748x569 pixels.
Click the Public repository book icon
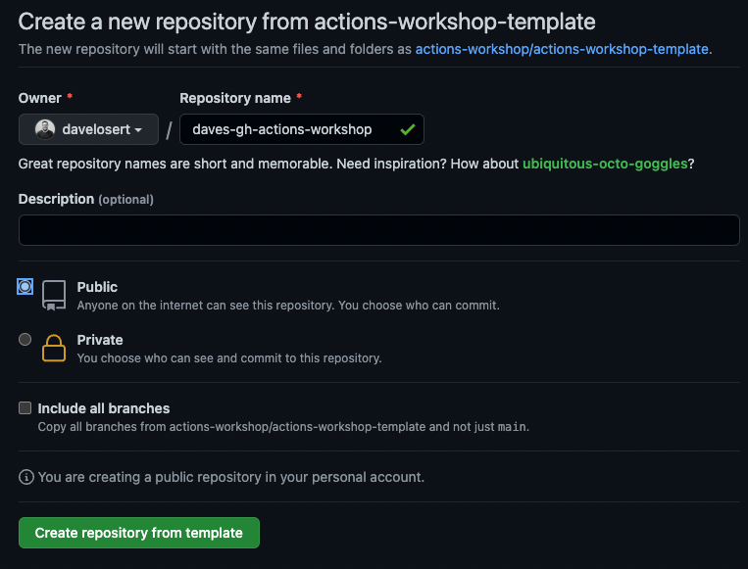pyautogui.click(x=54, y=296)
